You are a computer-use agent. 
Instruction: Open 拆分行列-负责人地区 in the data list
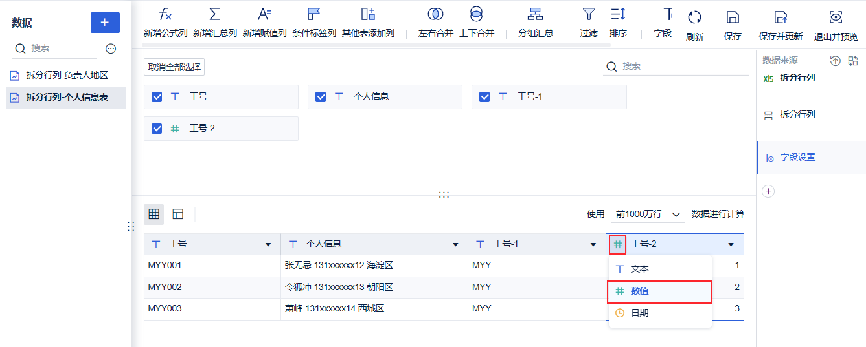click(x=67, y=76)
